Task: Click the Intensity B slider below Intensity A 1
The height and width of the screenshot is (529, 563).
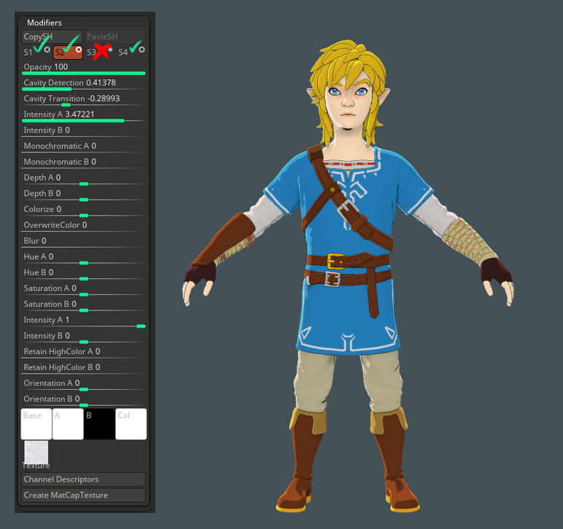Action: click(x=83, y=337)
